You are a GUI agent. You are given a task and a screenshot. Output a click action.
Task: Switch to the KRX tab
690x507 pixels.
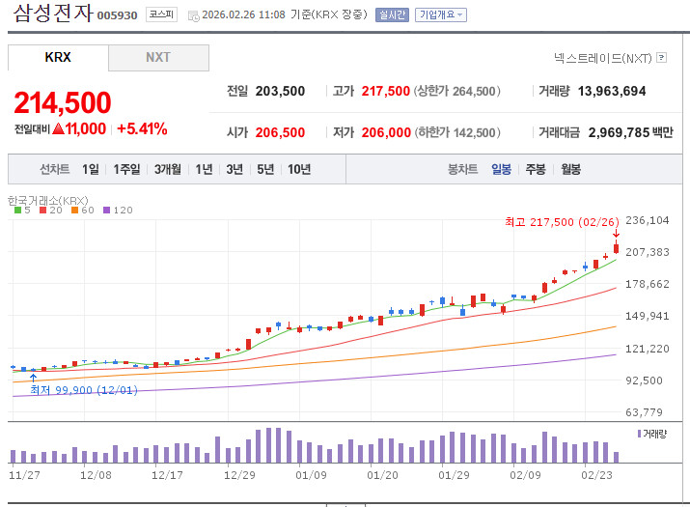(x=58, y=57)
